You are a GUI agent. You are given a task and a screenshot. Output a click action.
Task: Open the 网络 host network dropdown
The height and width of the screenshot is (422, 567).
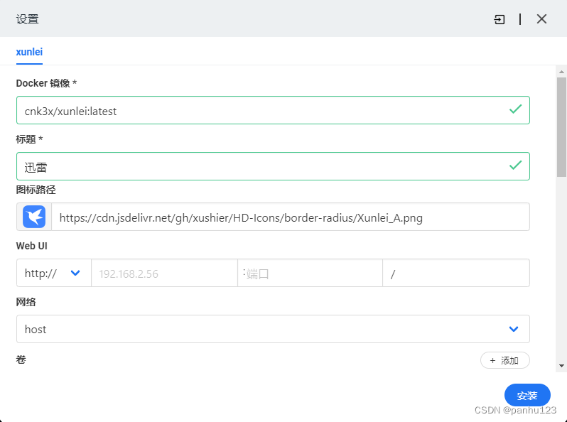pyautogui.click(x=273, y=329)
